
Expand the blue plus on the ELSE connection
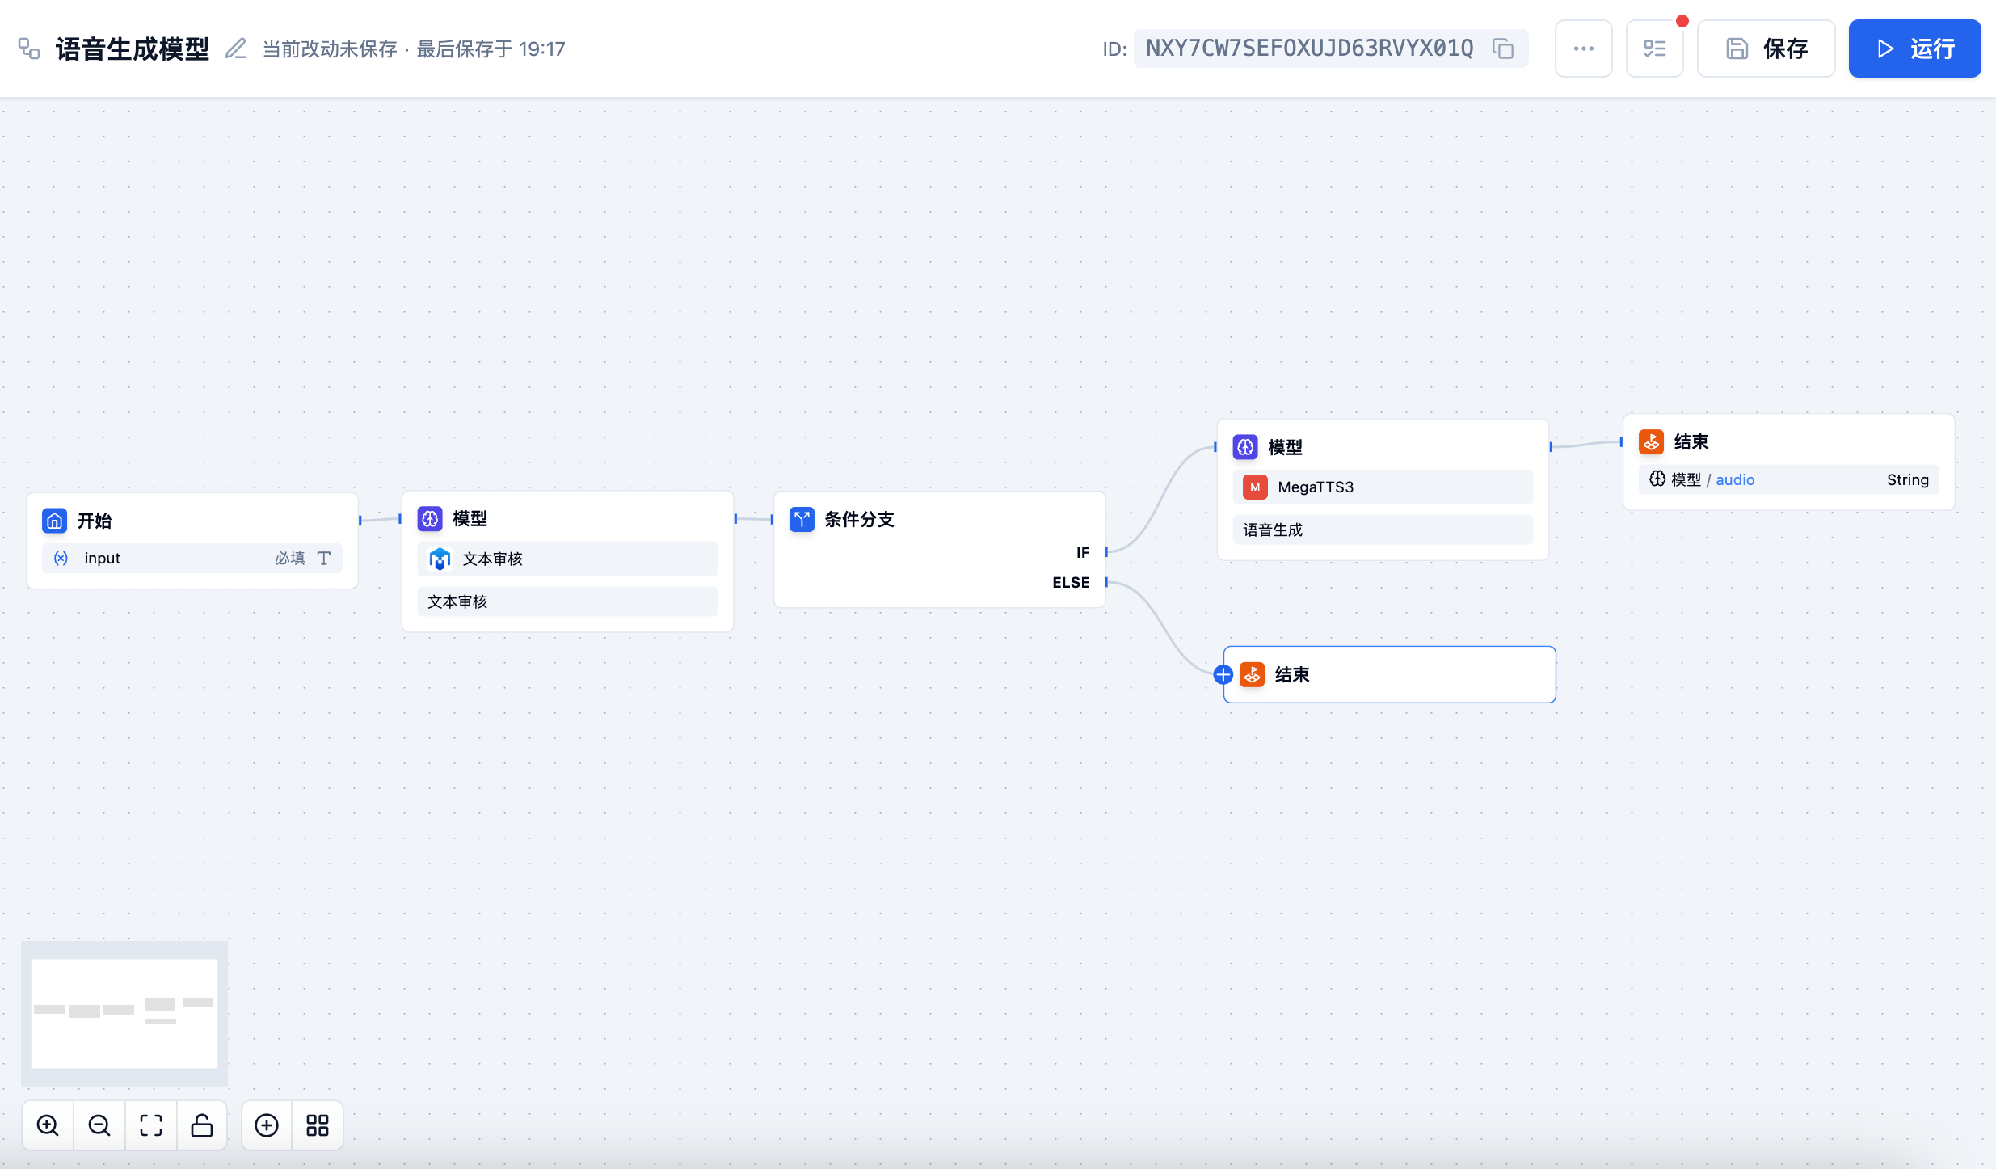coord(1222,673)
